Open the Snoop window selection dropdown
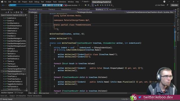The image size is (180, 101). click(x=43, y=5)
